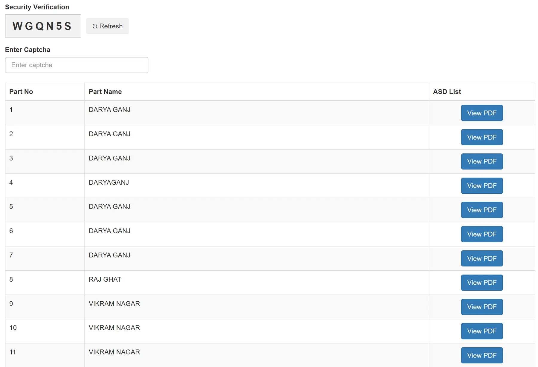
Task: Click the WGQN5S captcha image
Action: 43,26
